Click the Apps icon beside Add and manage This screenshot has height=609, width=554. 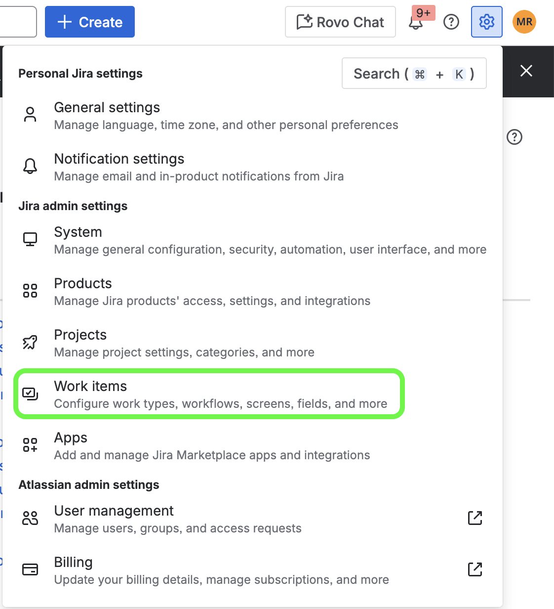tap(30, 445)
